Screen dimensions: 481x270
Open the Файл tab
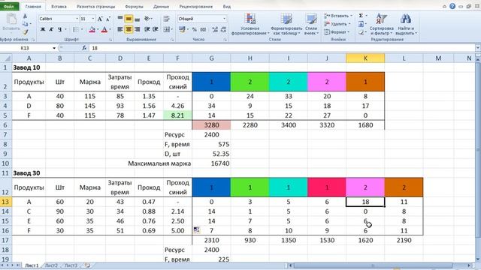[9, 7]
